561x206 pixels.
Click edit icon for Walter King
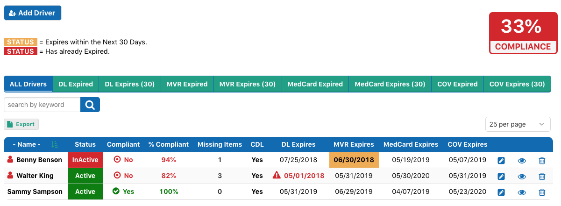click(501, 177)
